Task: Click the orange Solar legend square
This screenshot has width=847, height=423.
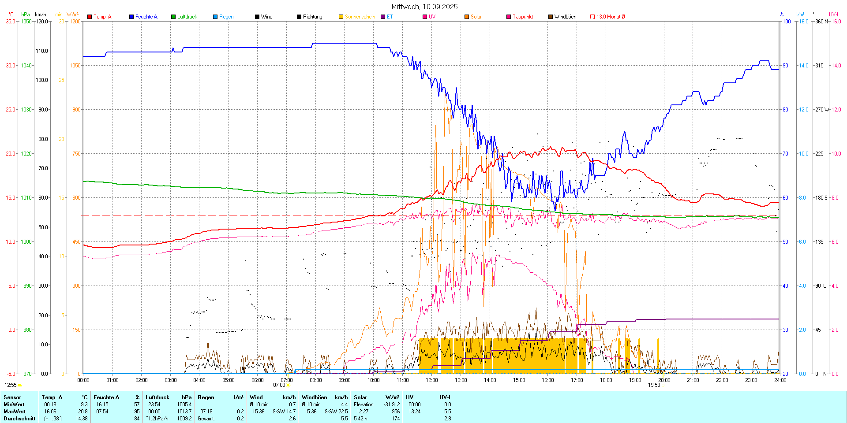Action: point(467,17)
